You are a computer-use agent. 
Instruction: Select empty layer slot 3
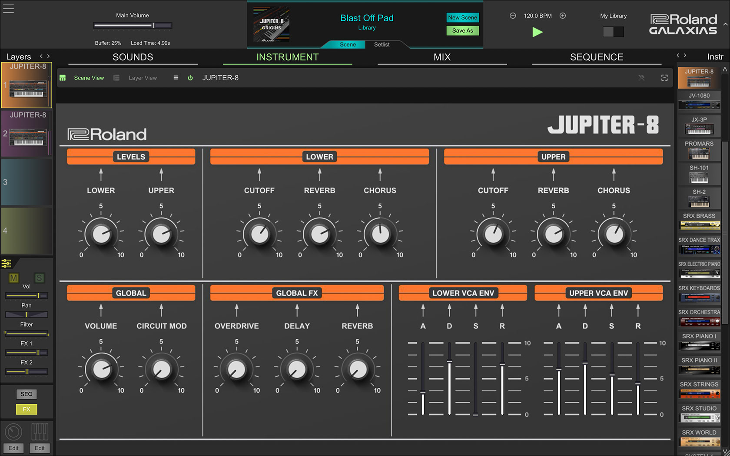click(x=27, y=182)
